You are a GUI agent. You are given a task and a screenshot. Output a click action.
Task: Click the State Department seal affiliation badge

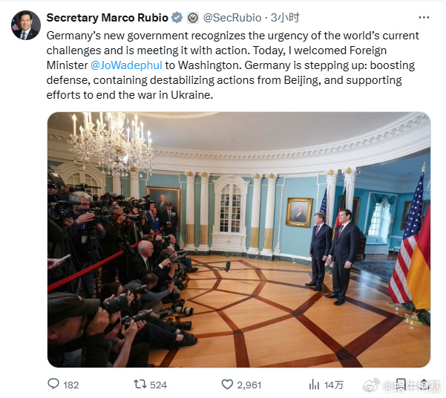(x=193, y=18)
